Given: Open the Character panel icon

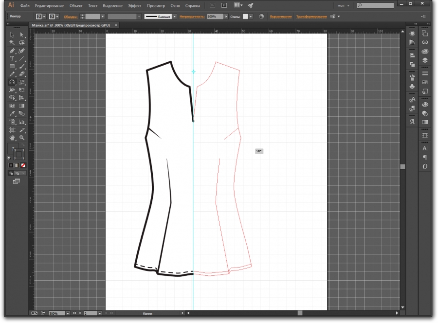Looking at the screenshot, I should pos(425,148).
